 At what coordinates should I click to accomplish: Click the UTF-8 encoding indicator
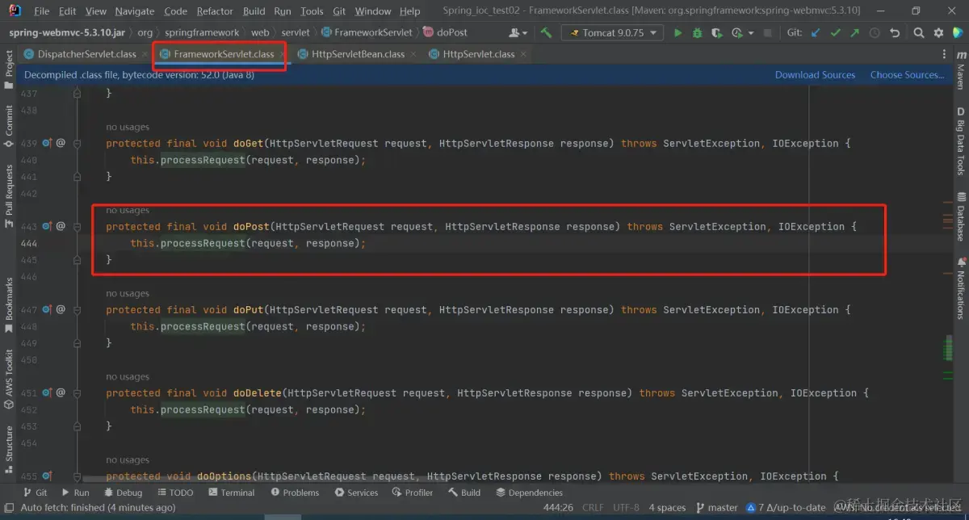pos(625,507)
